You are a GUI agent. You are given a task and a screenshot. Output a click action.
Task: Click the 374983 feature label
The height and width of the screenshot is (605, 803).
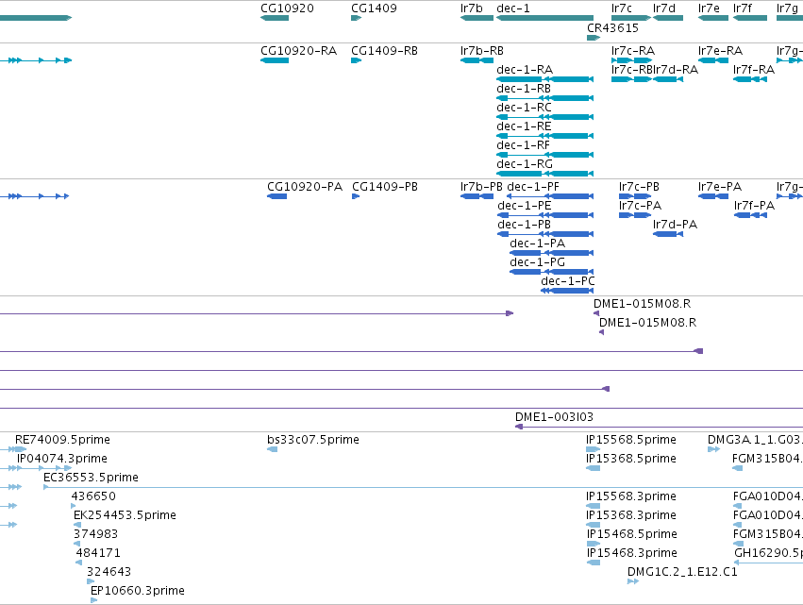(95, 535)
